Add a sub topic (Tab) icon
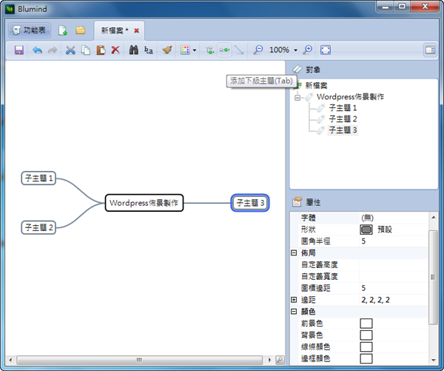Viewport: 444px width, 371px height. 224,50
